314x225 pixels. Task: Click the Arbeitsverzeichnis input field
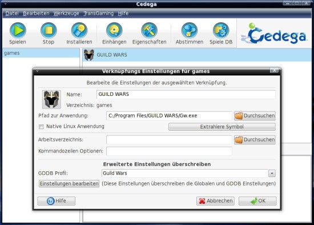(x=169, y=140)
